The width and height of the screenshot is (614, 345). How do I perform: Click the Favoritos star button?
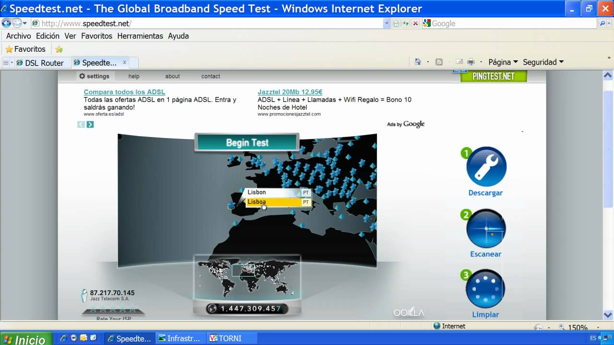[x=25, y=49]
